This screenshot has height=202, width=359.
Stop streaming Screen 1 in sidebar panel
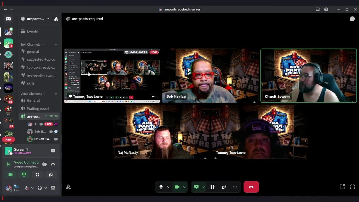click(53, 151)
